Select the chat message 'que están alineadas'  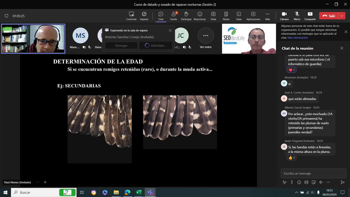pos(302,99)
